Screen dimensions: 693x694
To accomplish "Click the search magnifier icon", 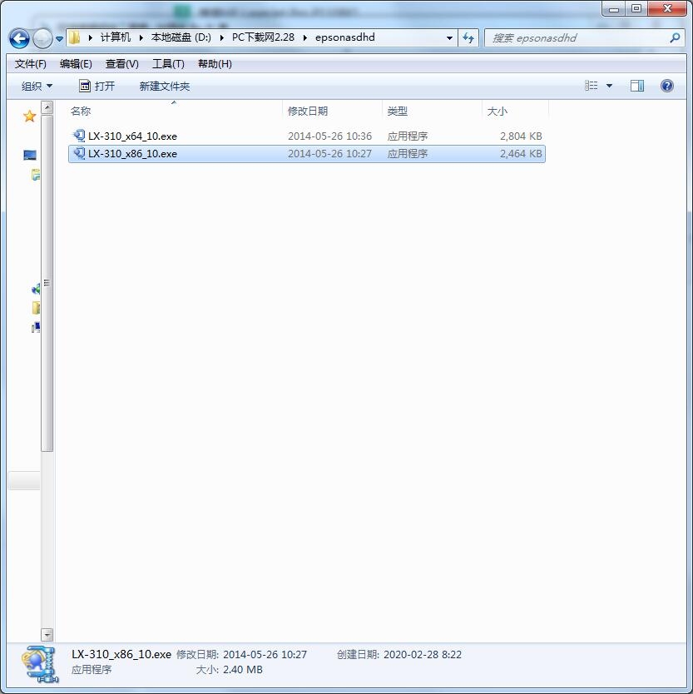I will click(675, 38).
